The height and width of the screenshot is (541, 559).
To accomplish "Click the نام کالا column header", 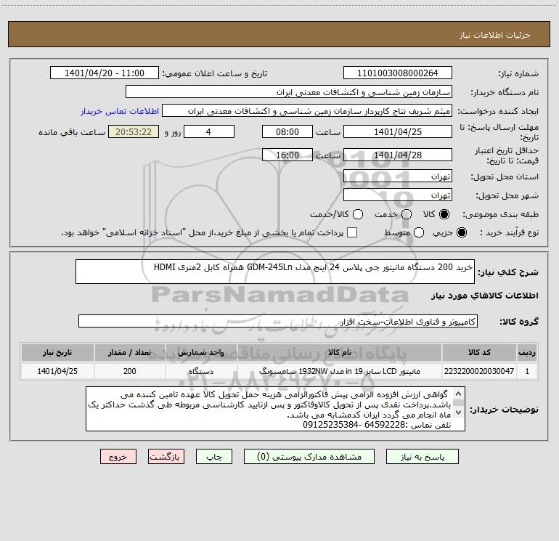I will 340,352.
